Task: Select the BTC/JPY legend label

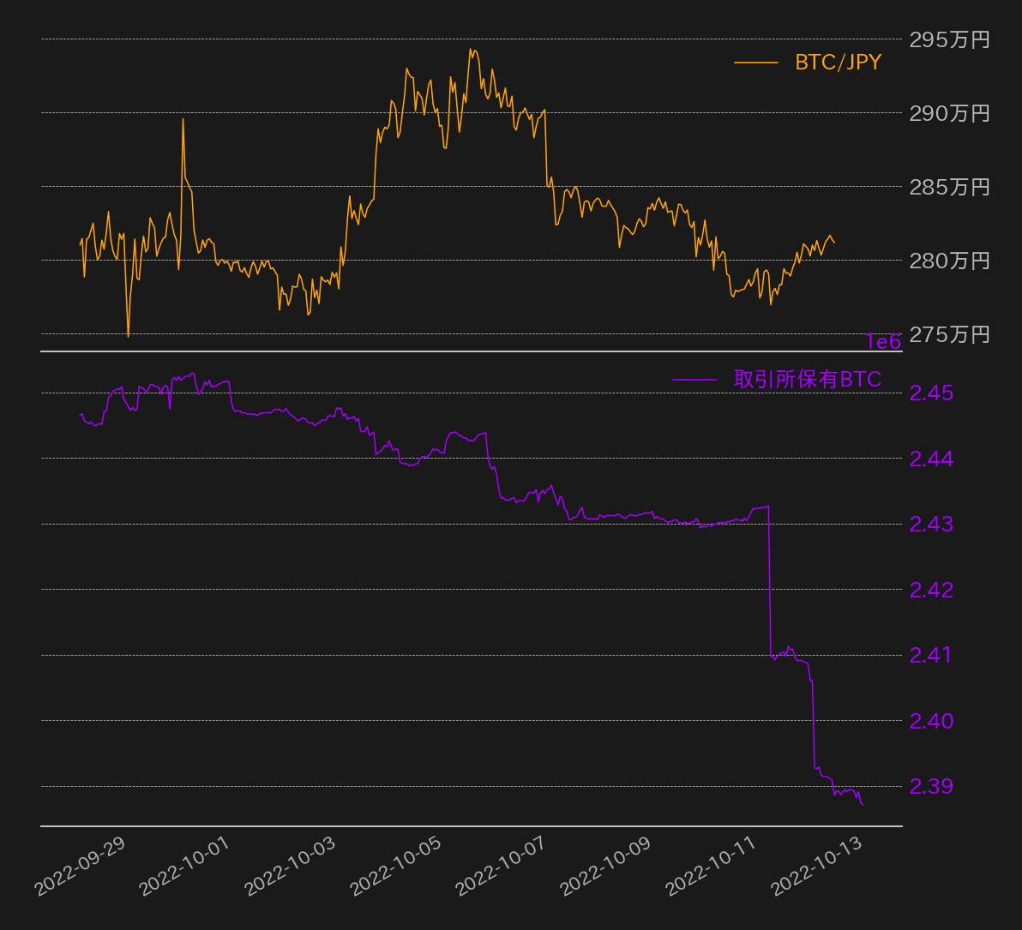Action: [838, 63]
